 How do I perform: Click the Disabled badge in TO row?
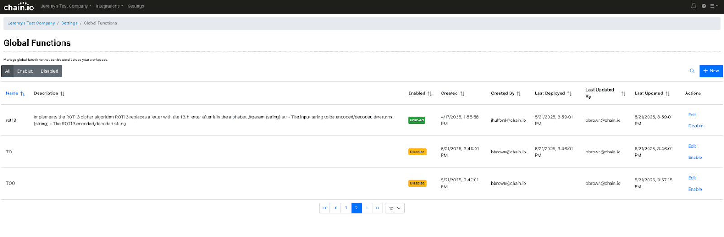[417, 152]
